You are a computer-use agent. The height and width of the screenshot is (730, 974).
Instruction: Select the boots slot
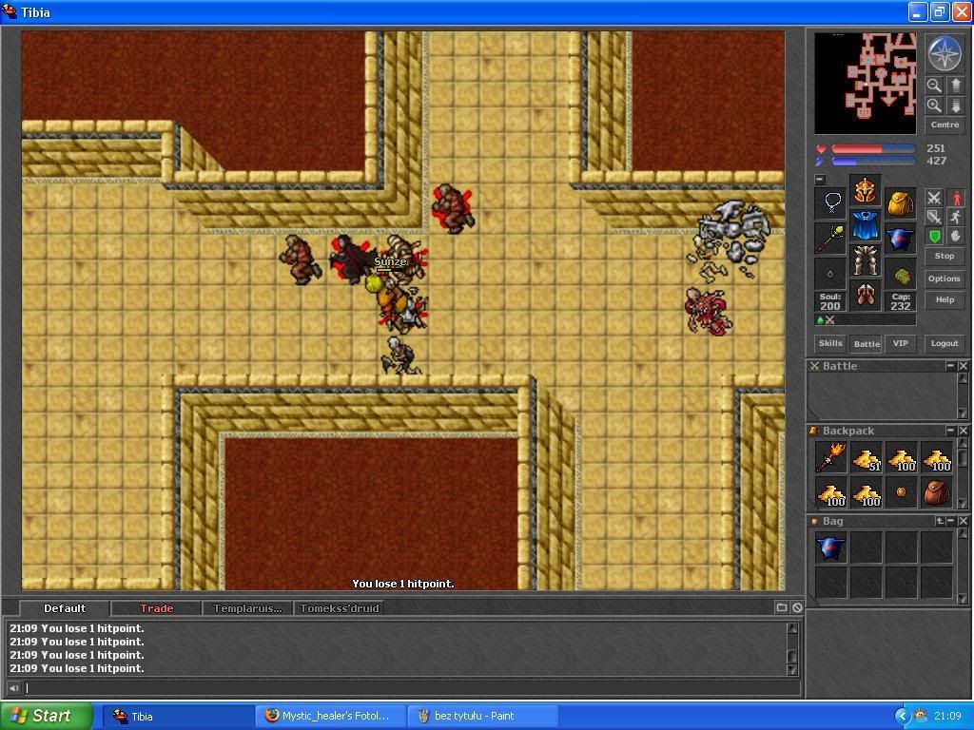tap(866, 295)
